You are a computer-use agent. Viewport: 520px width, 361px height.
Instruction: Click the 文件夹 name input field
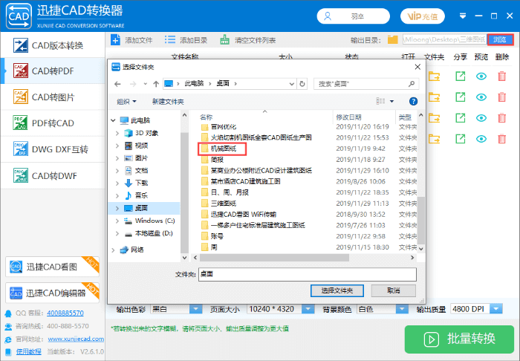pyautogui.click(x=308, y=274)
